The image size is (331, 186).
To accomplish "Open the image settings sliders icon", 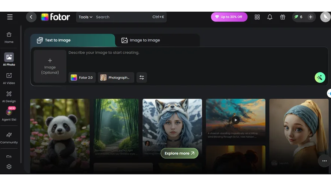I will [x=142, y=77].
